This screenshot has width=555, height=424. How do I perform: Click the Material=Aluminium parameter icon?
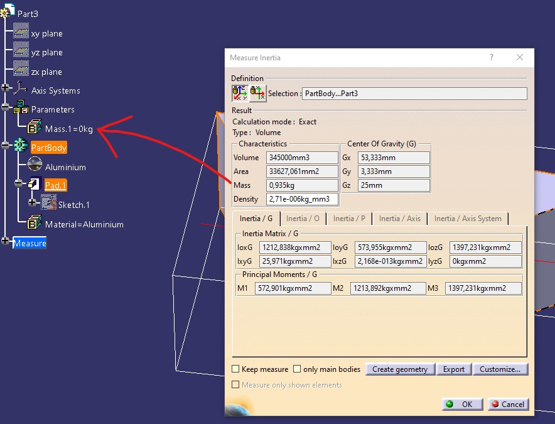[35, 222]
